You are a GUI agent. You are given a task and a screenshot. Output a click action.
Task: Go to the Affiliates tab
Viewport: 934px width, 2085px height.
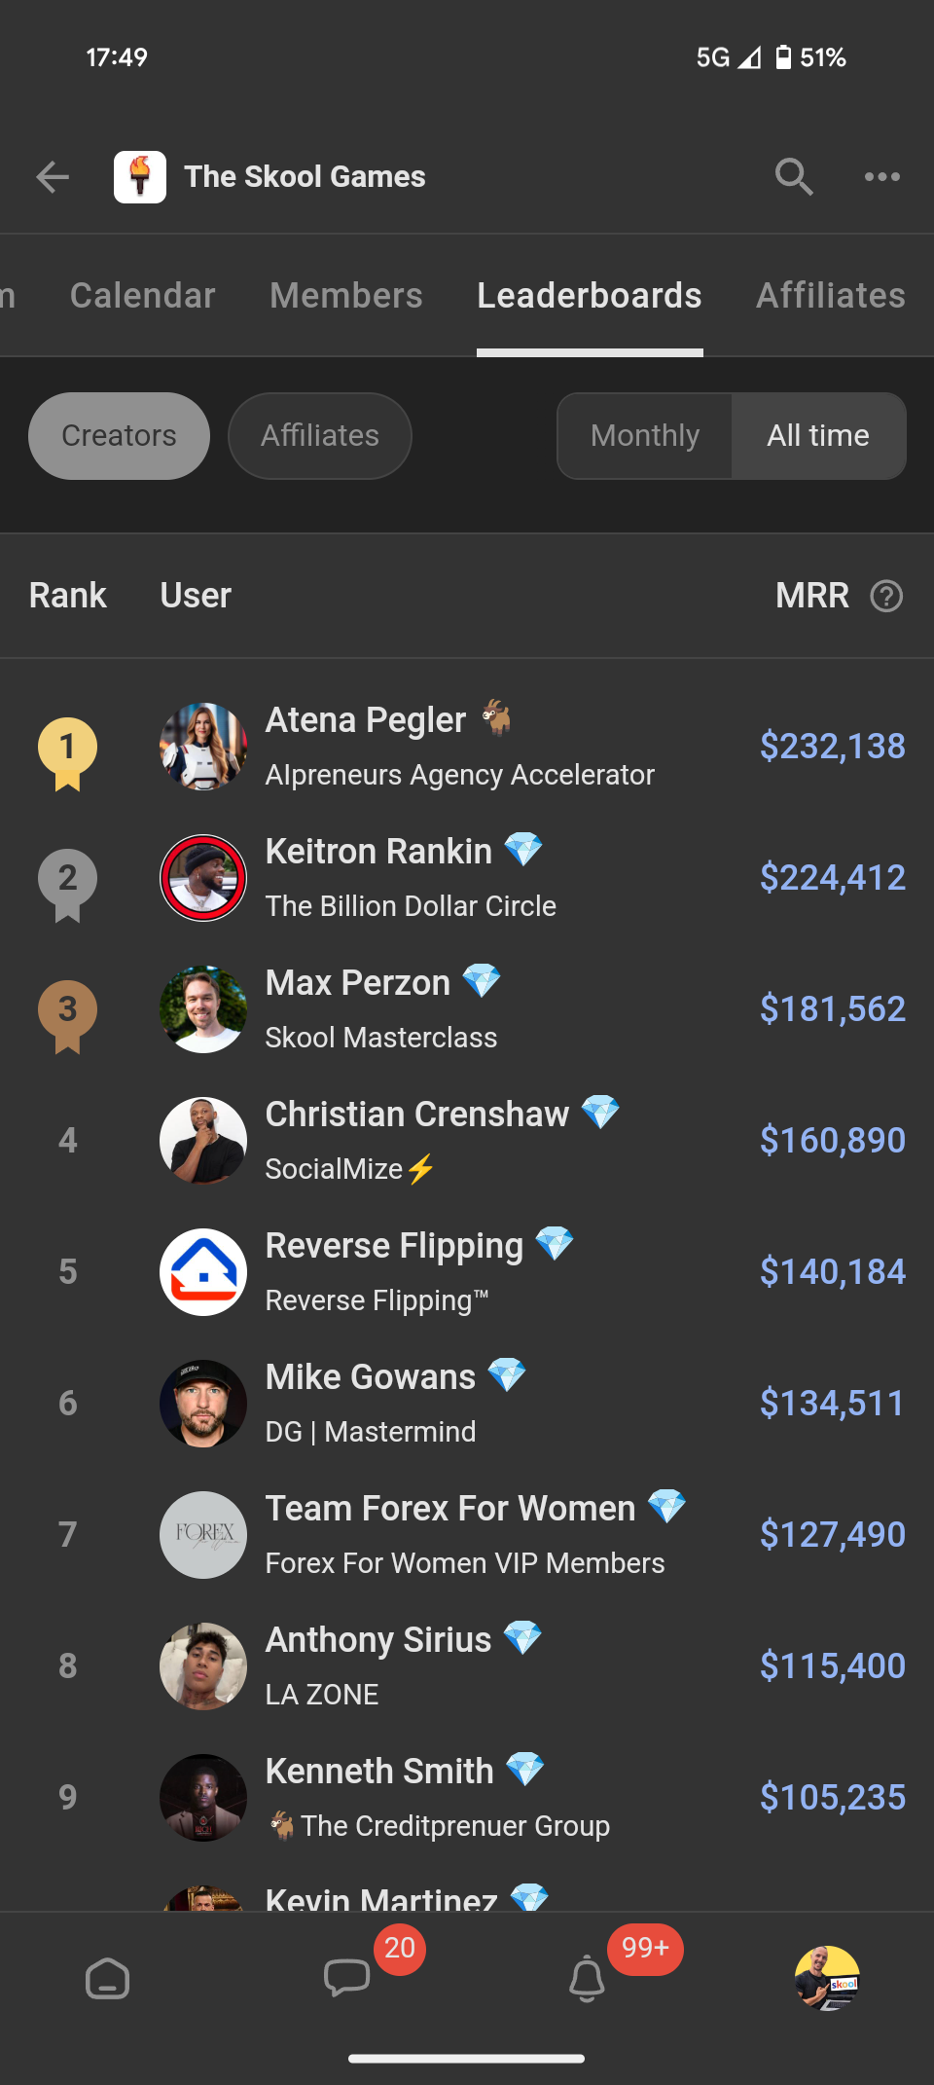[830, 295]
